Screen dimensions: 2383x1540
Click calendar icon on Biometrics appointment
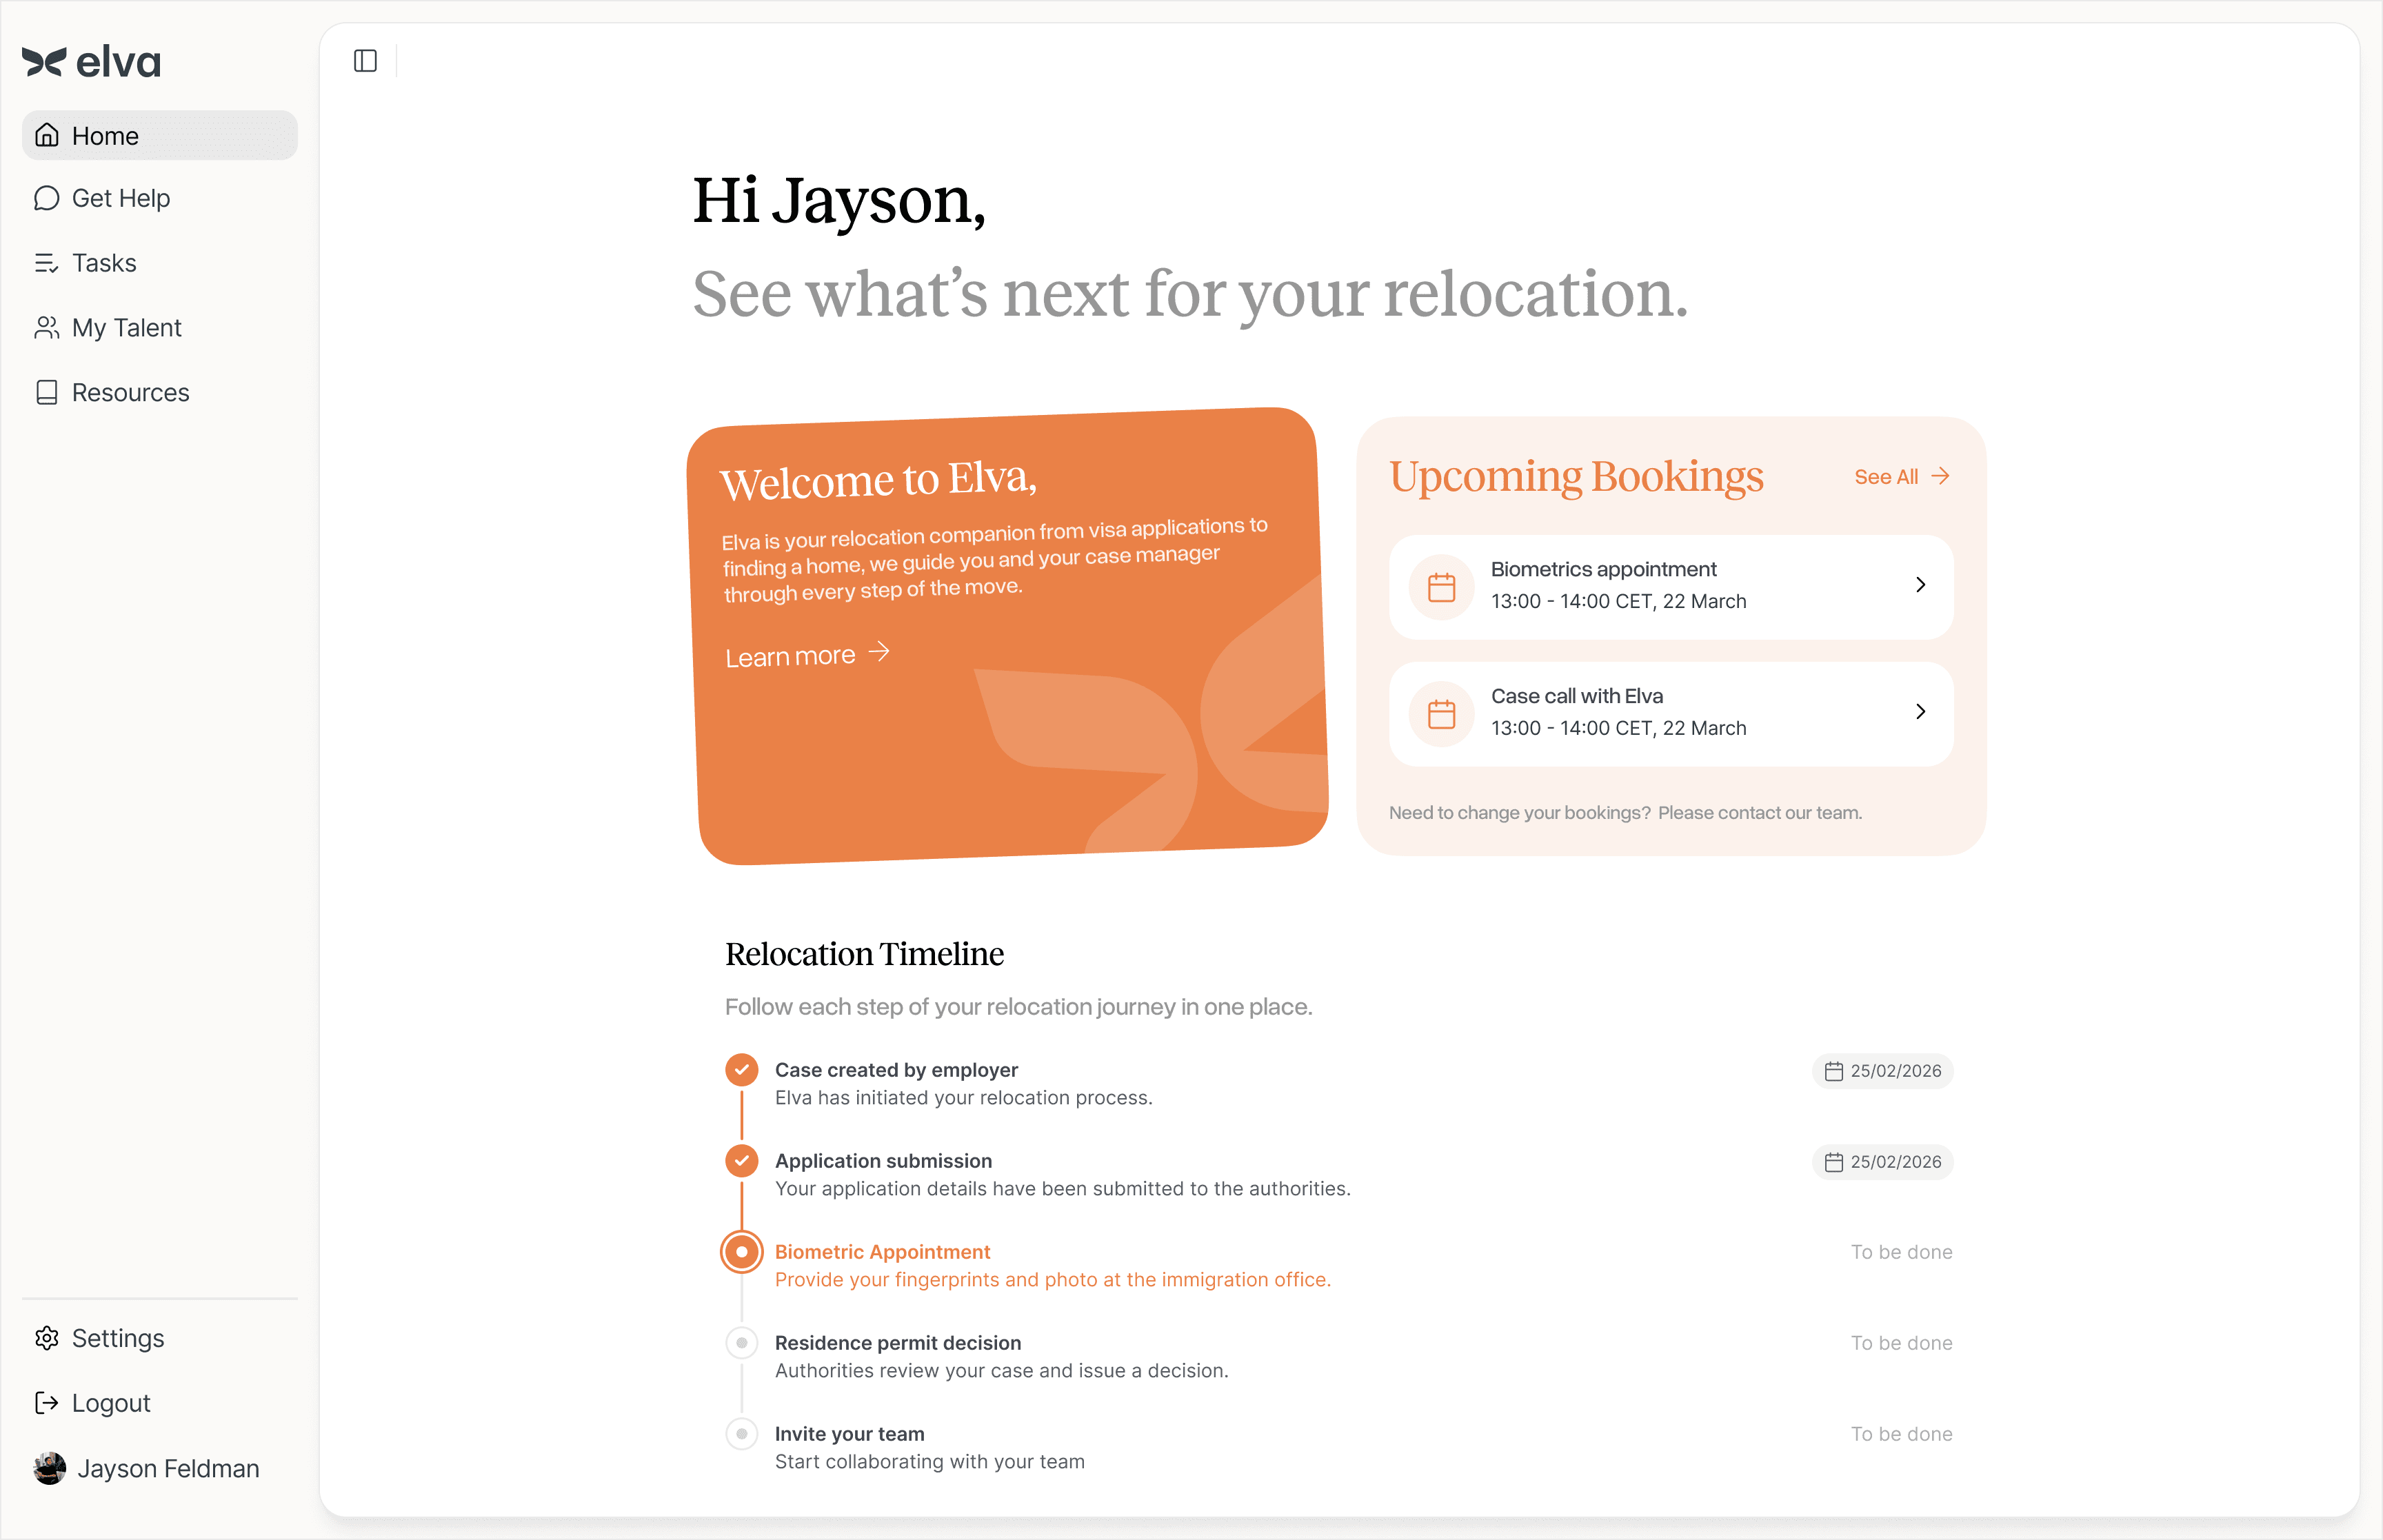[1441, 587]
